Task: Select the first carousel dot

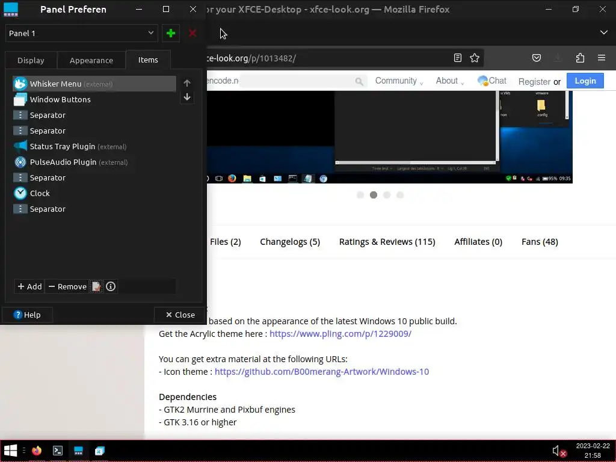Action: [360, 195]
